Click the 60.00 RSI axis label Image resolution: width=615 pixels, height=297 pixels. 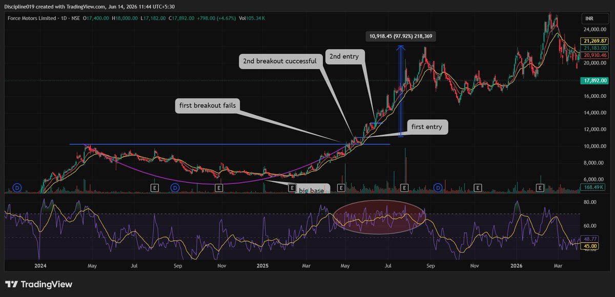(x=590, y=226)
